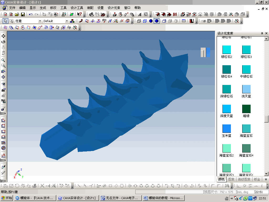This screenshot has height=202, width=269.
Task: Click the rectangle sketch tool
Action: click(110, 186)
